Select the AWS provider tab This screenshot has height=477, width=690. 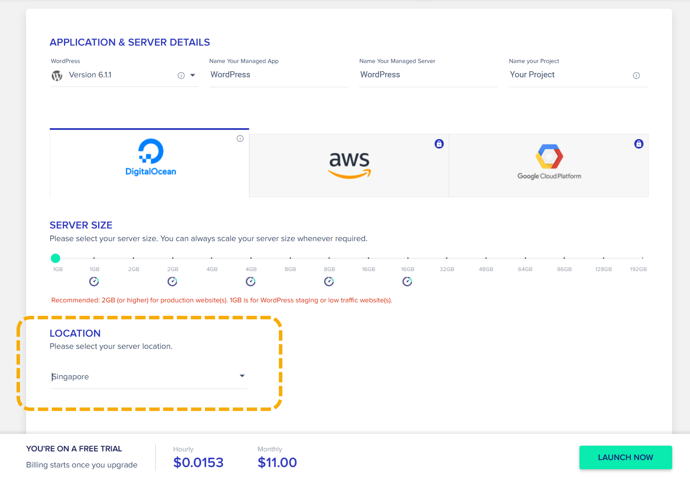pyautogui.click(x=349, y=166)
